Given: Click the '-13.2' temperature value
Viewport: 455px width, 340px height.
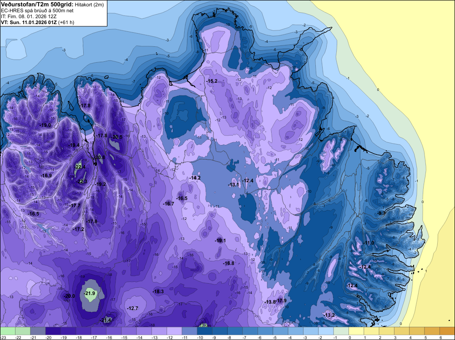Looking at the screenshot, I should tap(329, 315).
